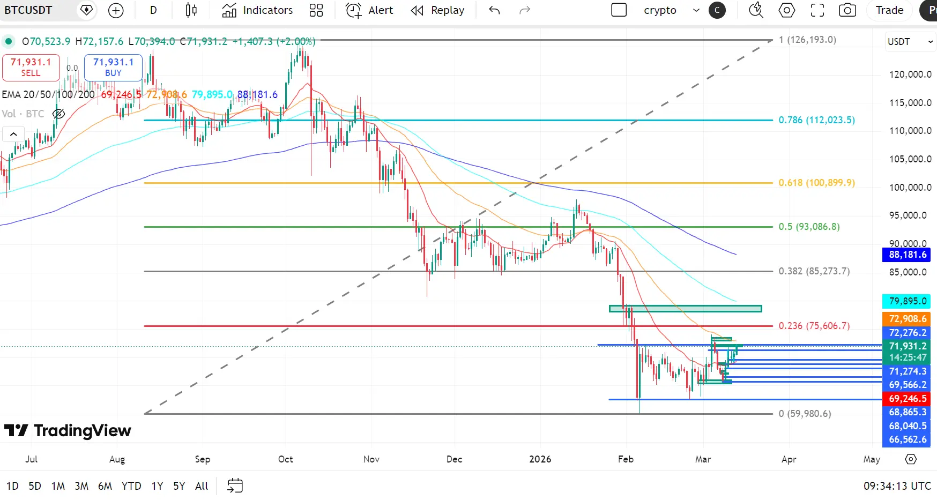Open the time axis settings gear
Viewport: 937px width, 500px height.
tap(911, 459)
